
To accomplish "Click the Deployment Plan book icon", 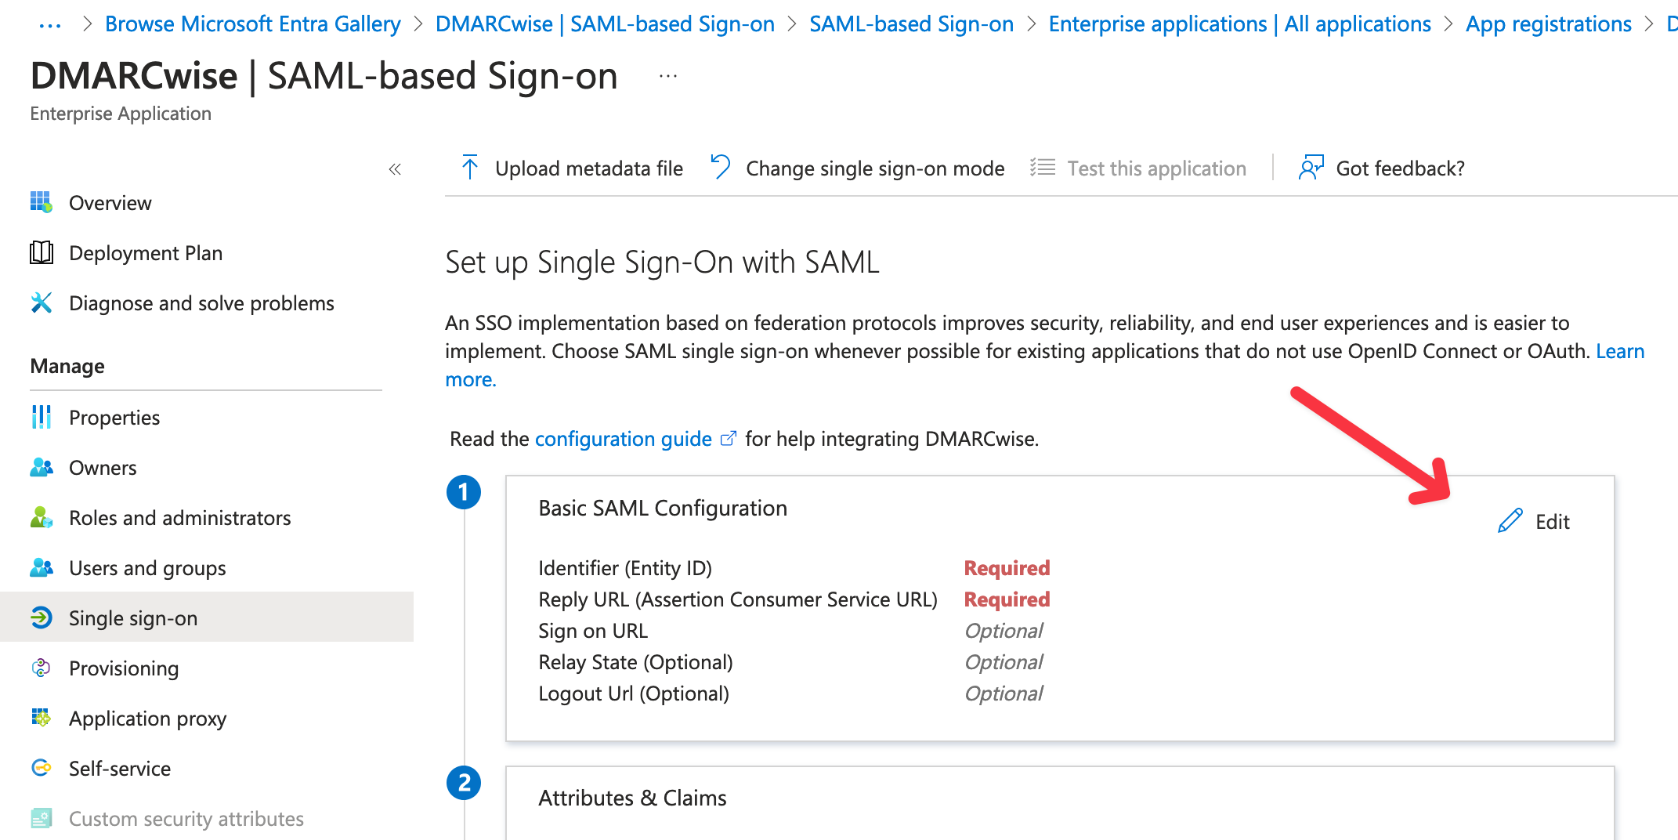I will (x=42, y=252).
